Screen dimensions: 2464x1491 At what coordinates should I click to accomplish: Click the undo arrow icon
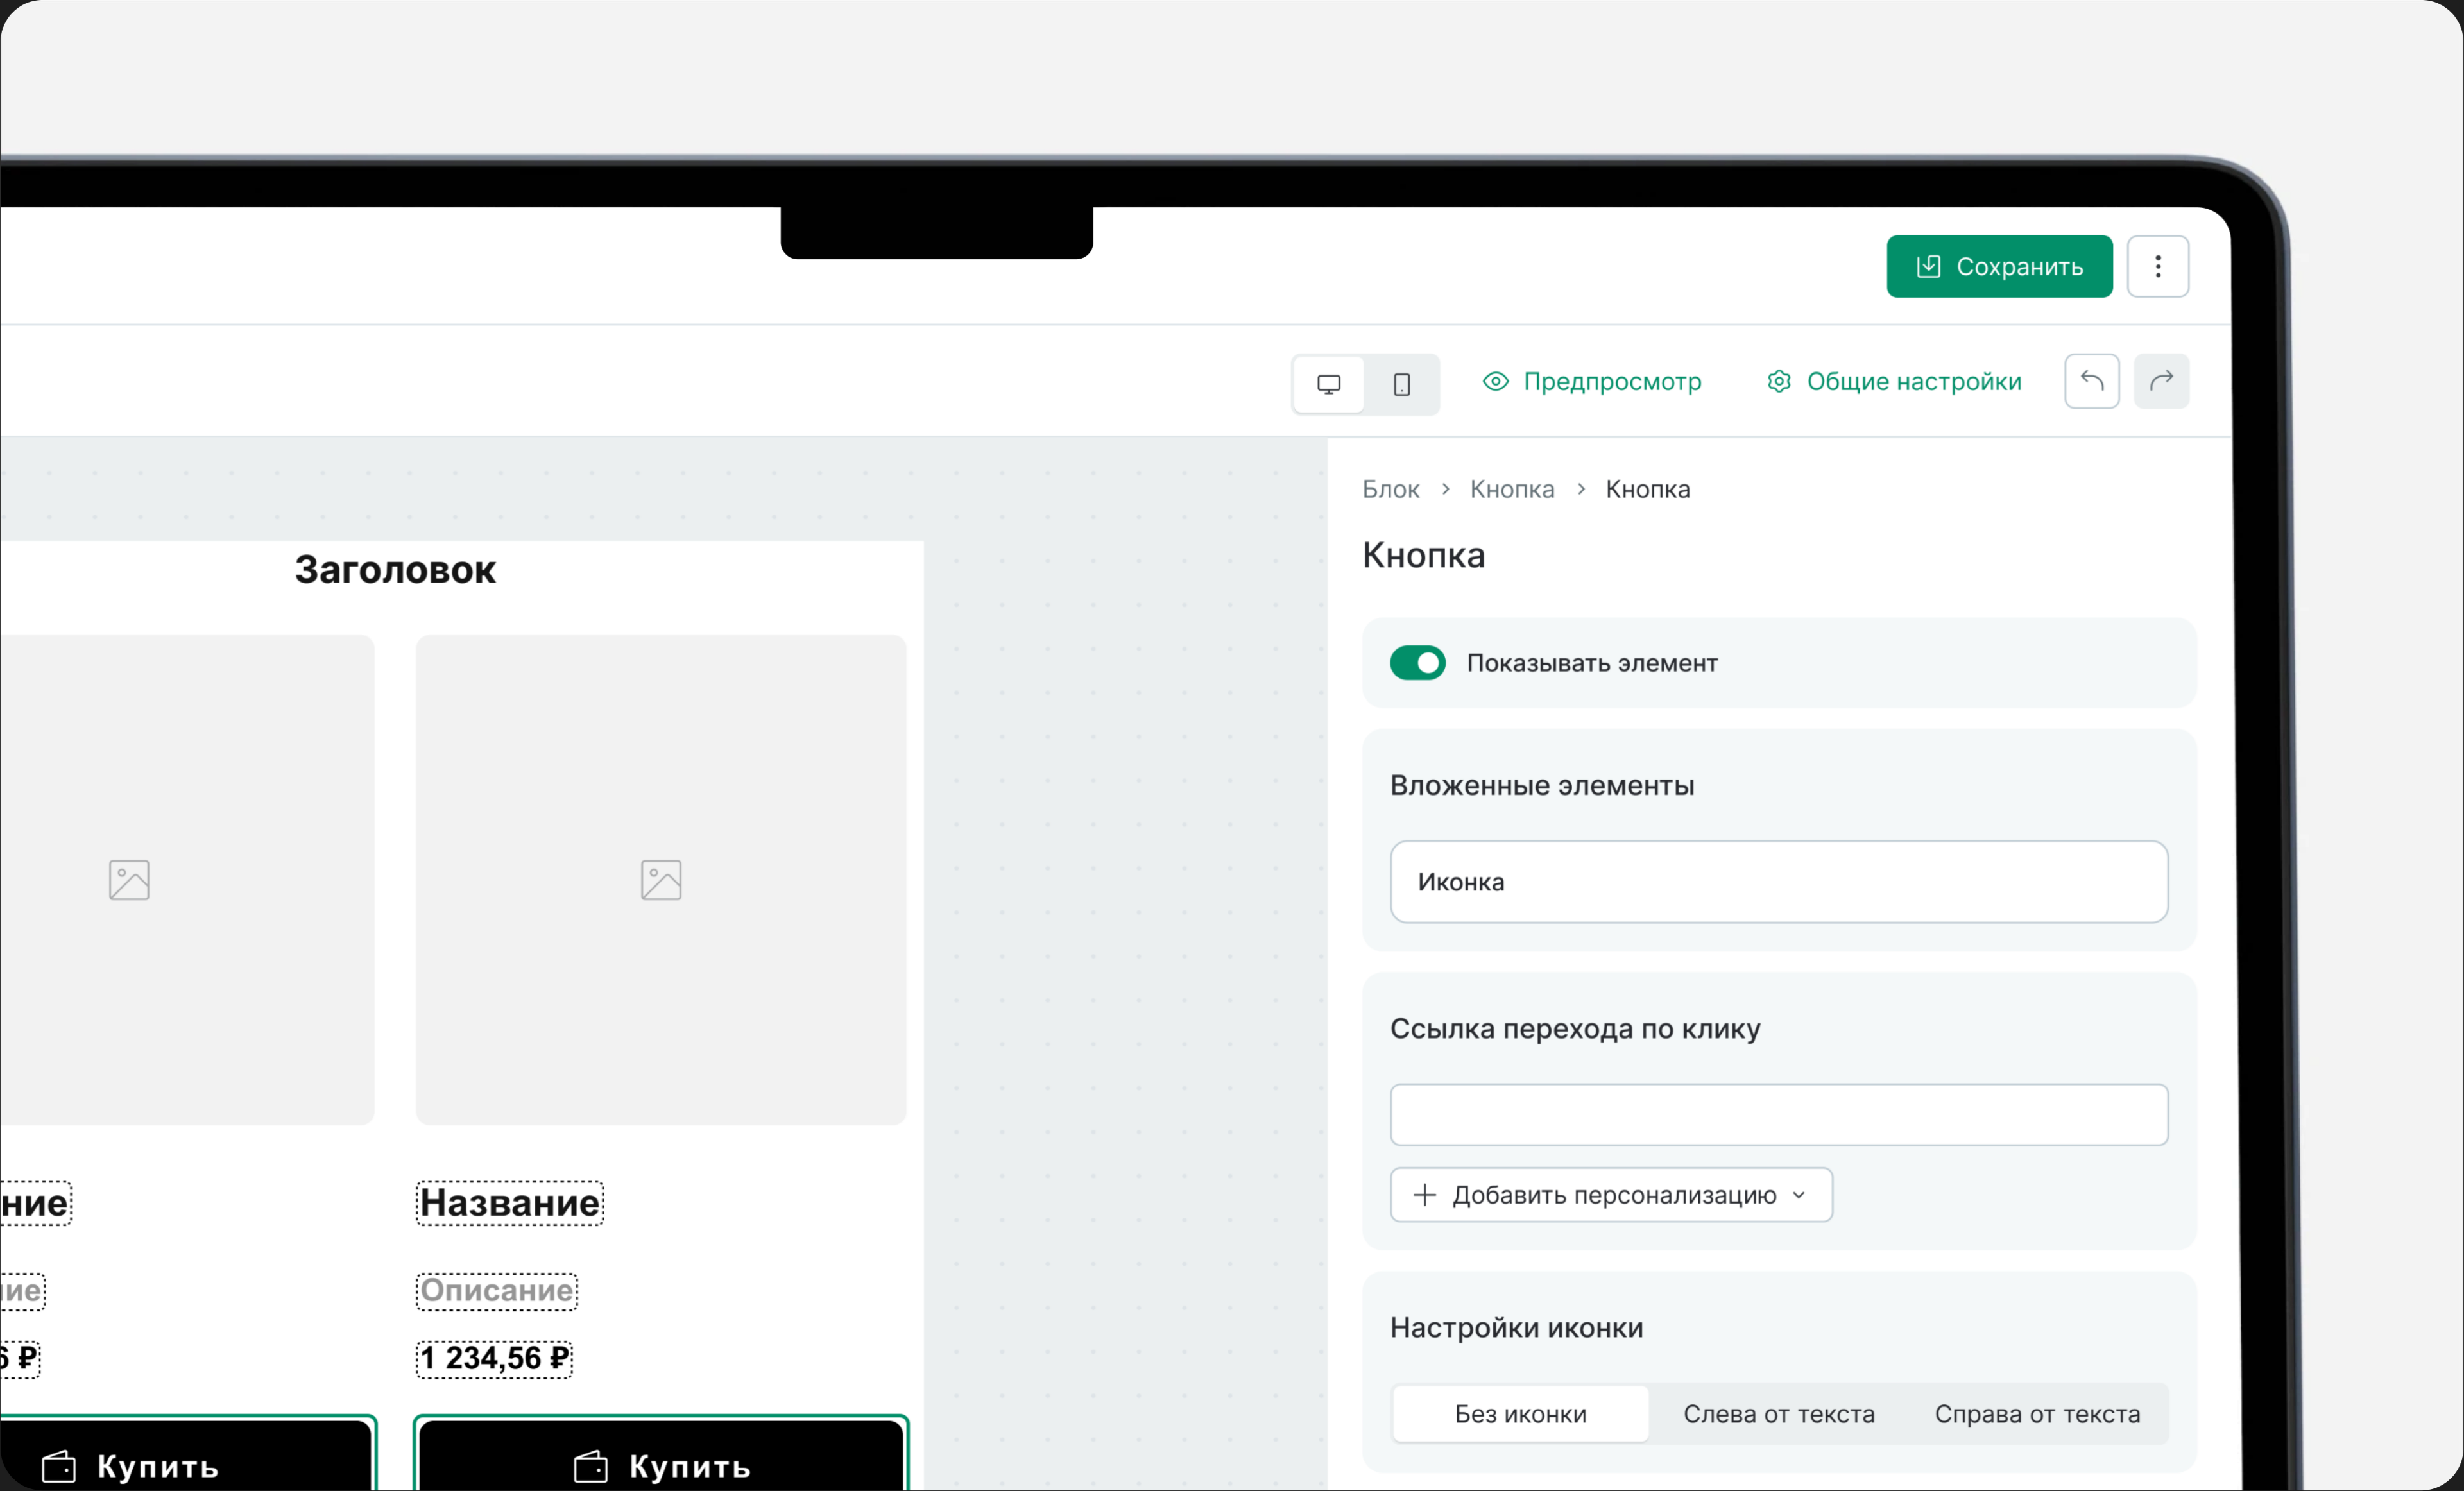click(2092, 381)
